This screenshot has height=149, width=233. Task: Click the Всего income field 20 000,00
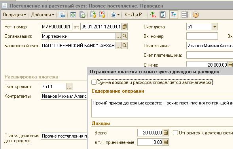coord(150,133)
